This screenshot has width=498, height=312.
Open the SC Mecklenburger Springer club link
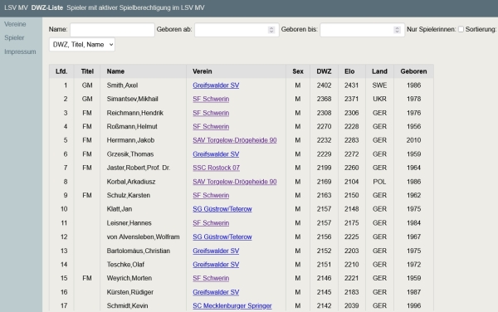(x=232, y=306)
